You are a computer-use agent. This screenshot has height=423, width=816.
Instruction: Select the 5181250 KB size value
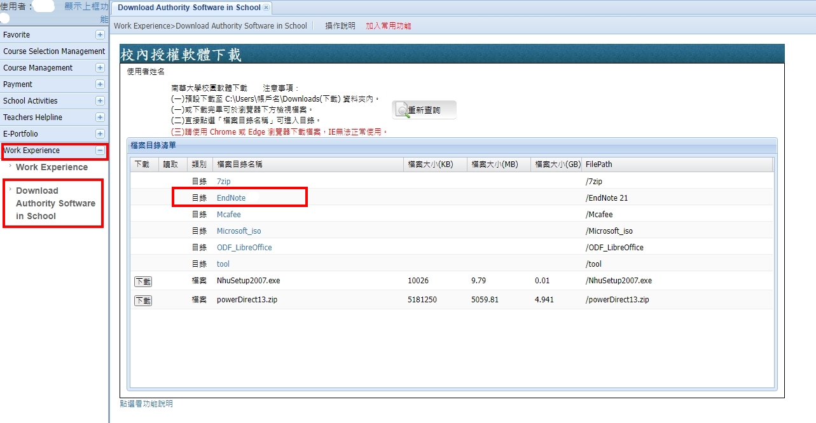422,300
